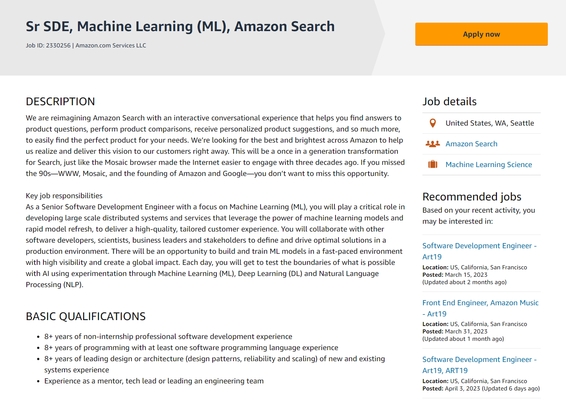Screen dimensions: 566x399
Task: Click the Sr SDE job title heading
Action: tap(180, 27)
